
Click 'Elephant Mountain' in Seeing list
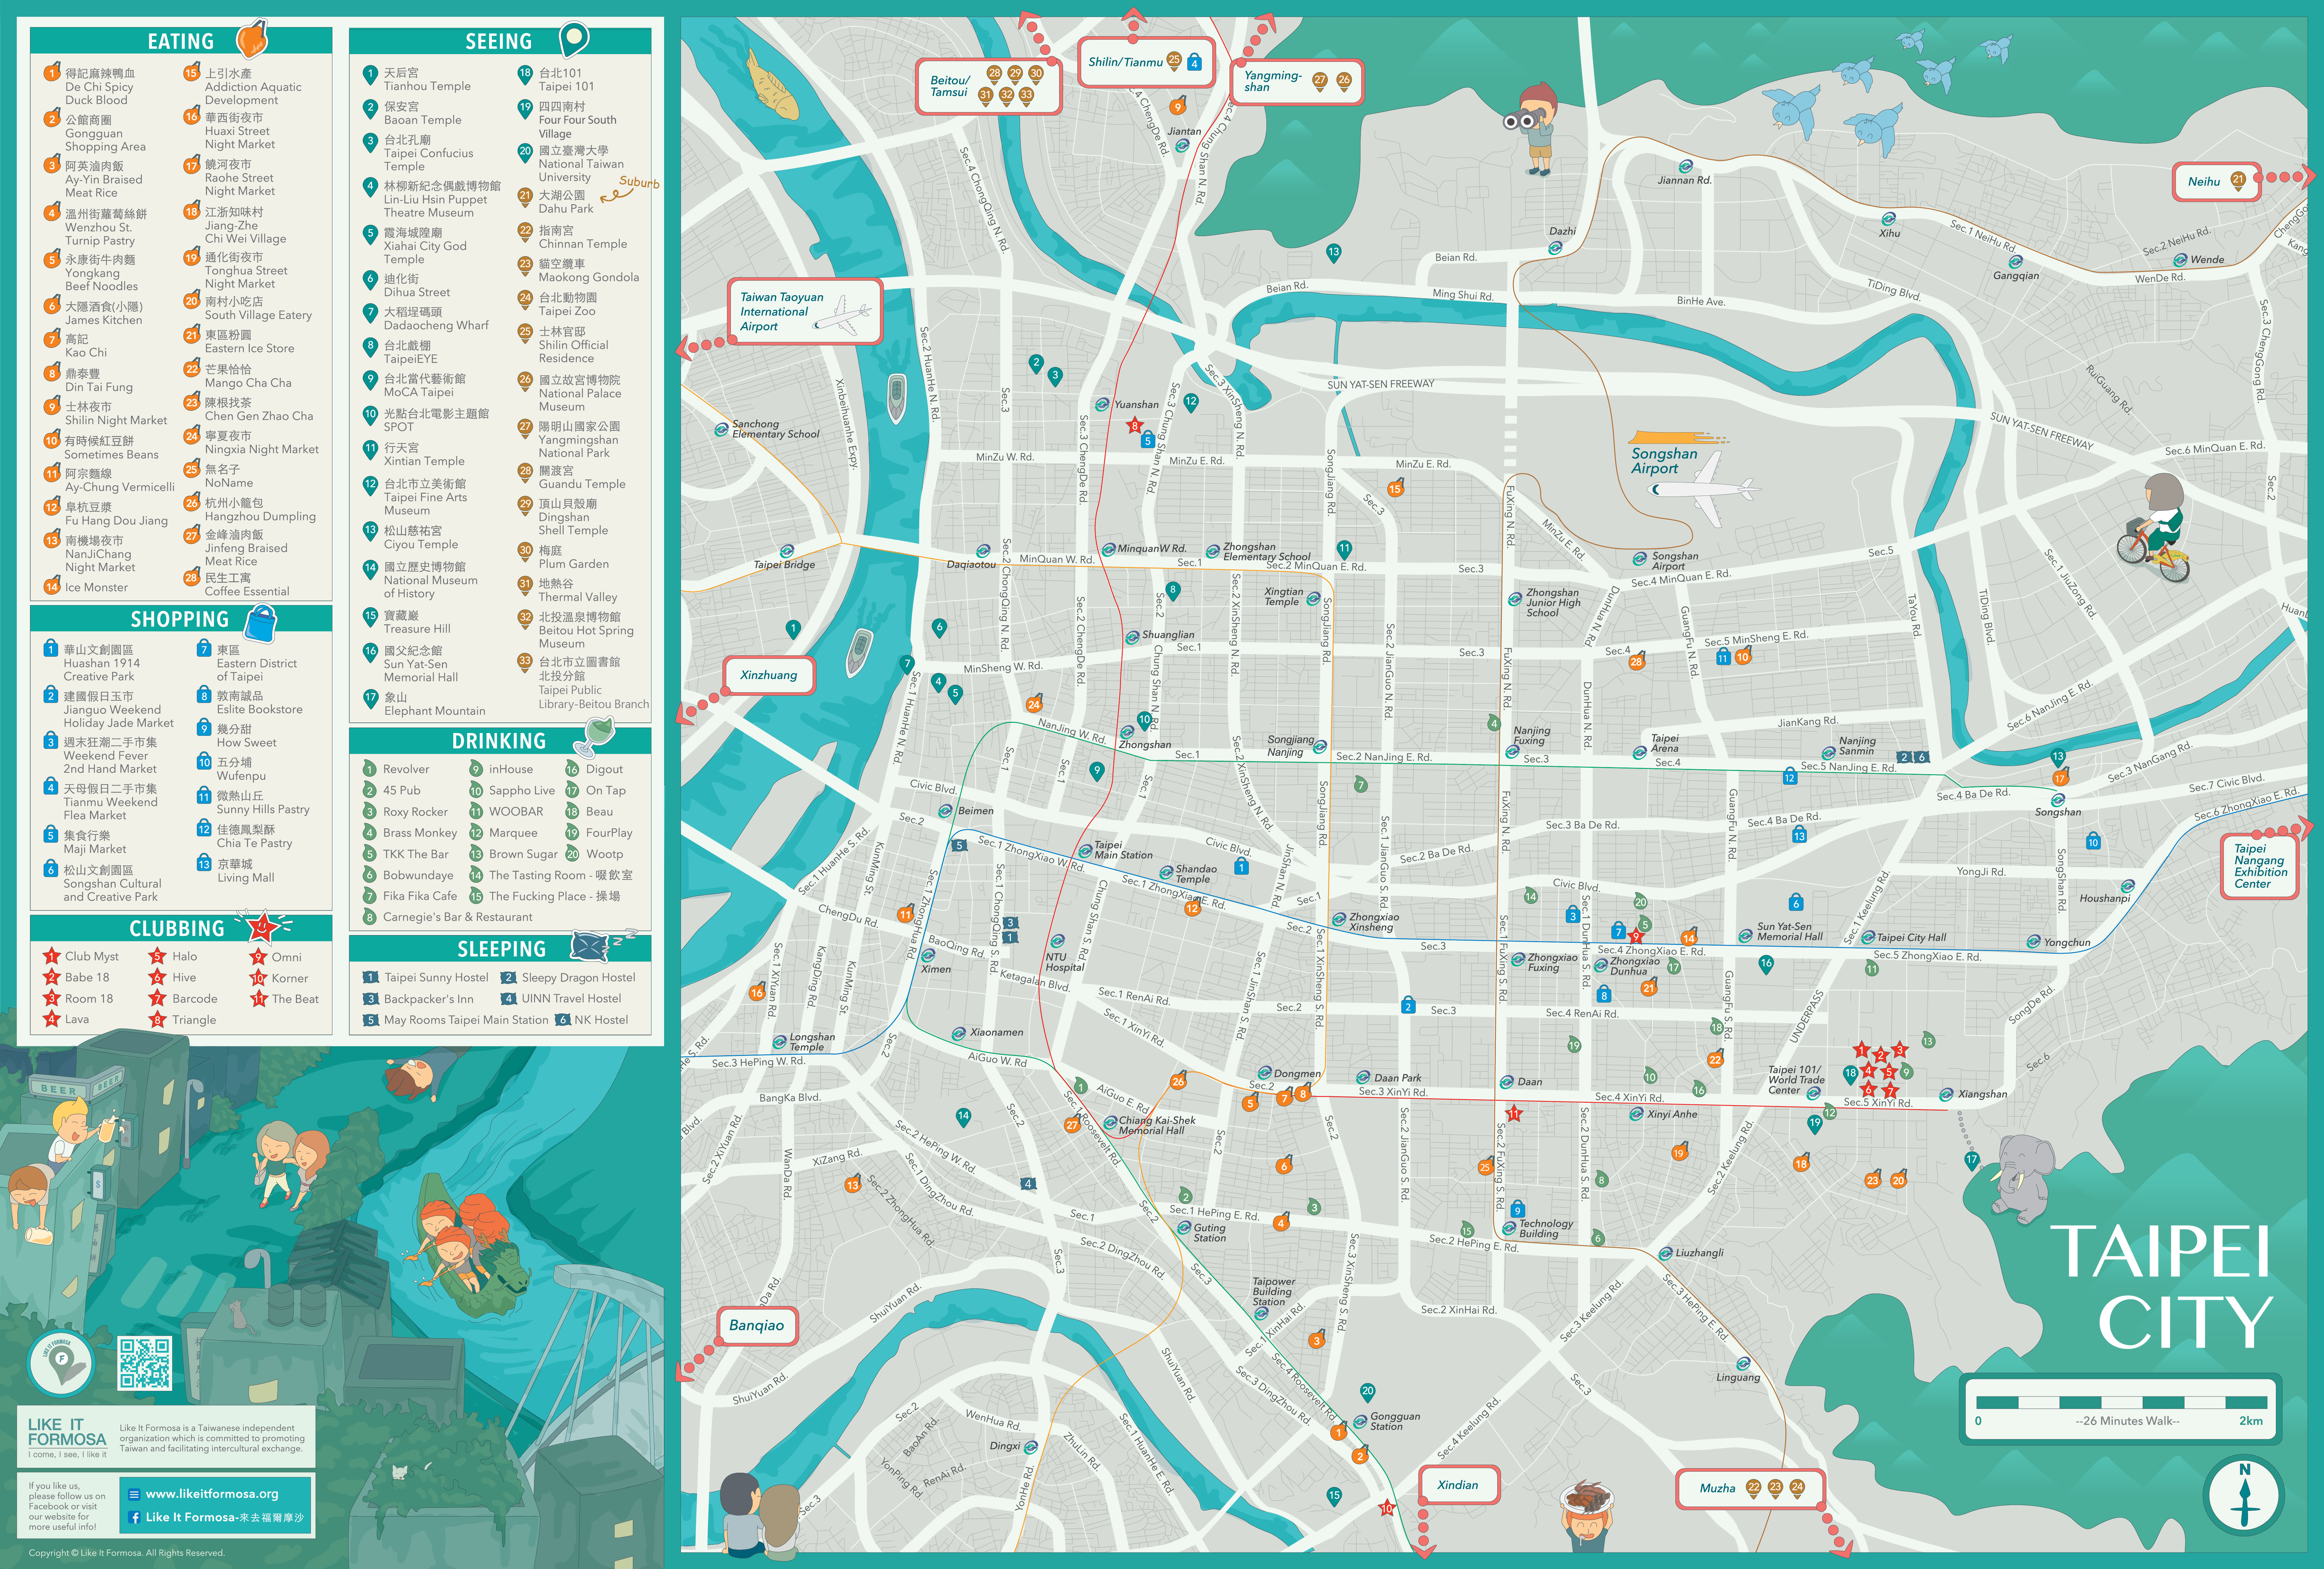[434, 711]
